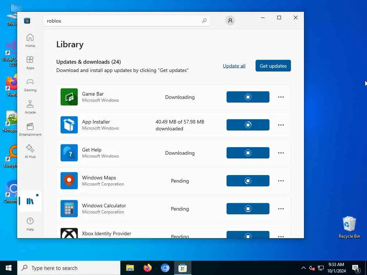Click the Windows Maps app name

tap(99, 178)
